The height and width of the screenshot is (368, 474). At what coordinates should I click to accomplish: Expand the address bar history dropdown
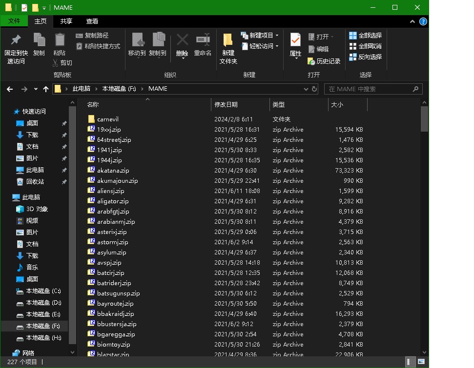pyautogui.click(x=306, y=89)
